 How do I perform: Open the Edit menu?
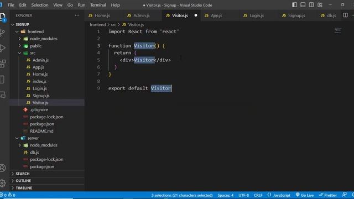pyautogui.click(x=23, y=5)
